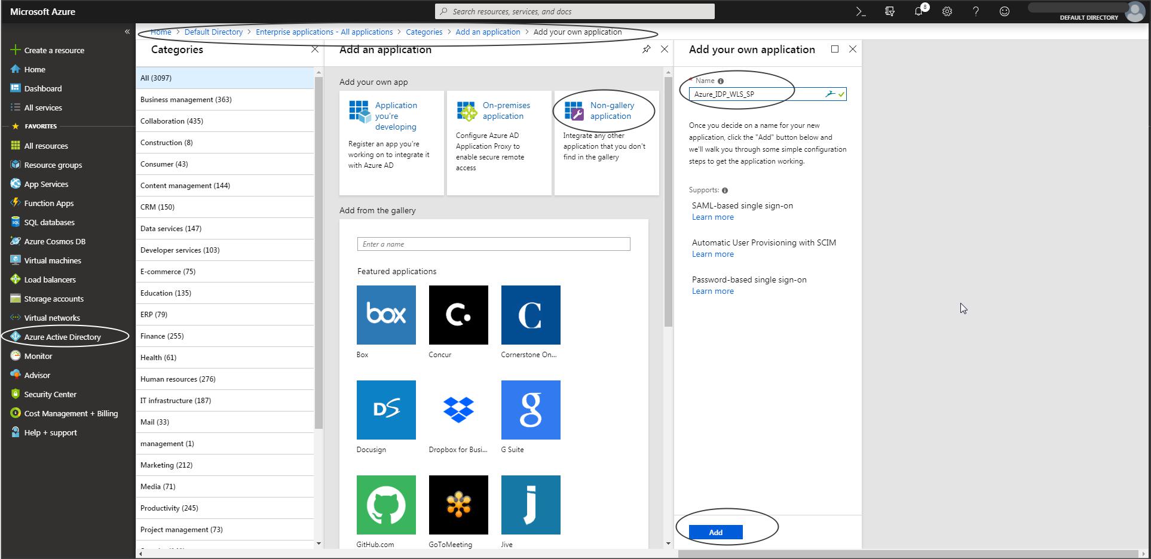Click the Add button

tap(715, 532)
